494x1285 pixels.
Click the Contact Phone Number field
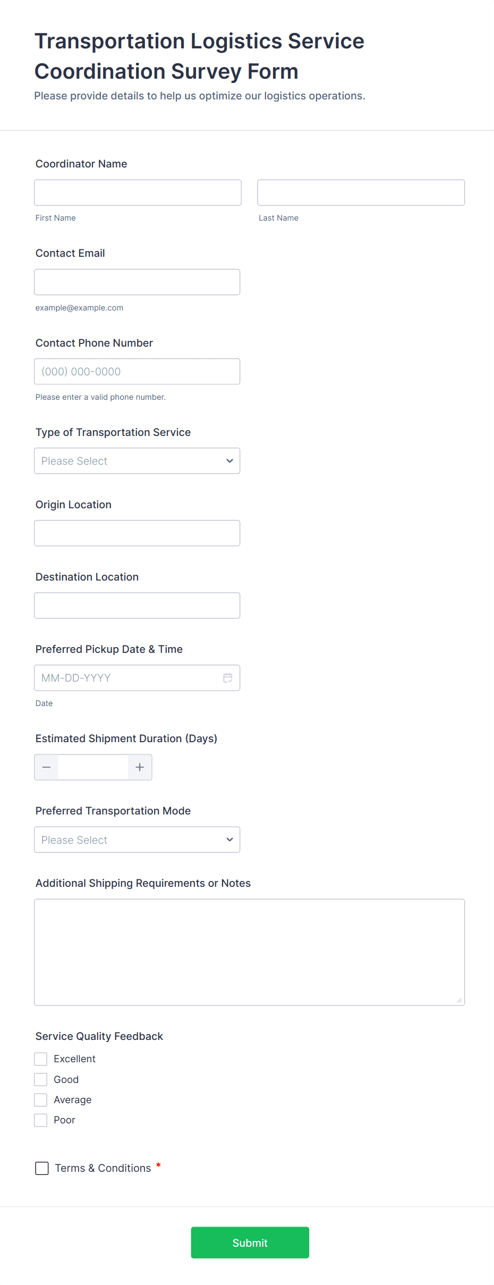(137, 372)
